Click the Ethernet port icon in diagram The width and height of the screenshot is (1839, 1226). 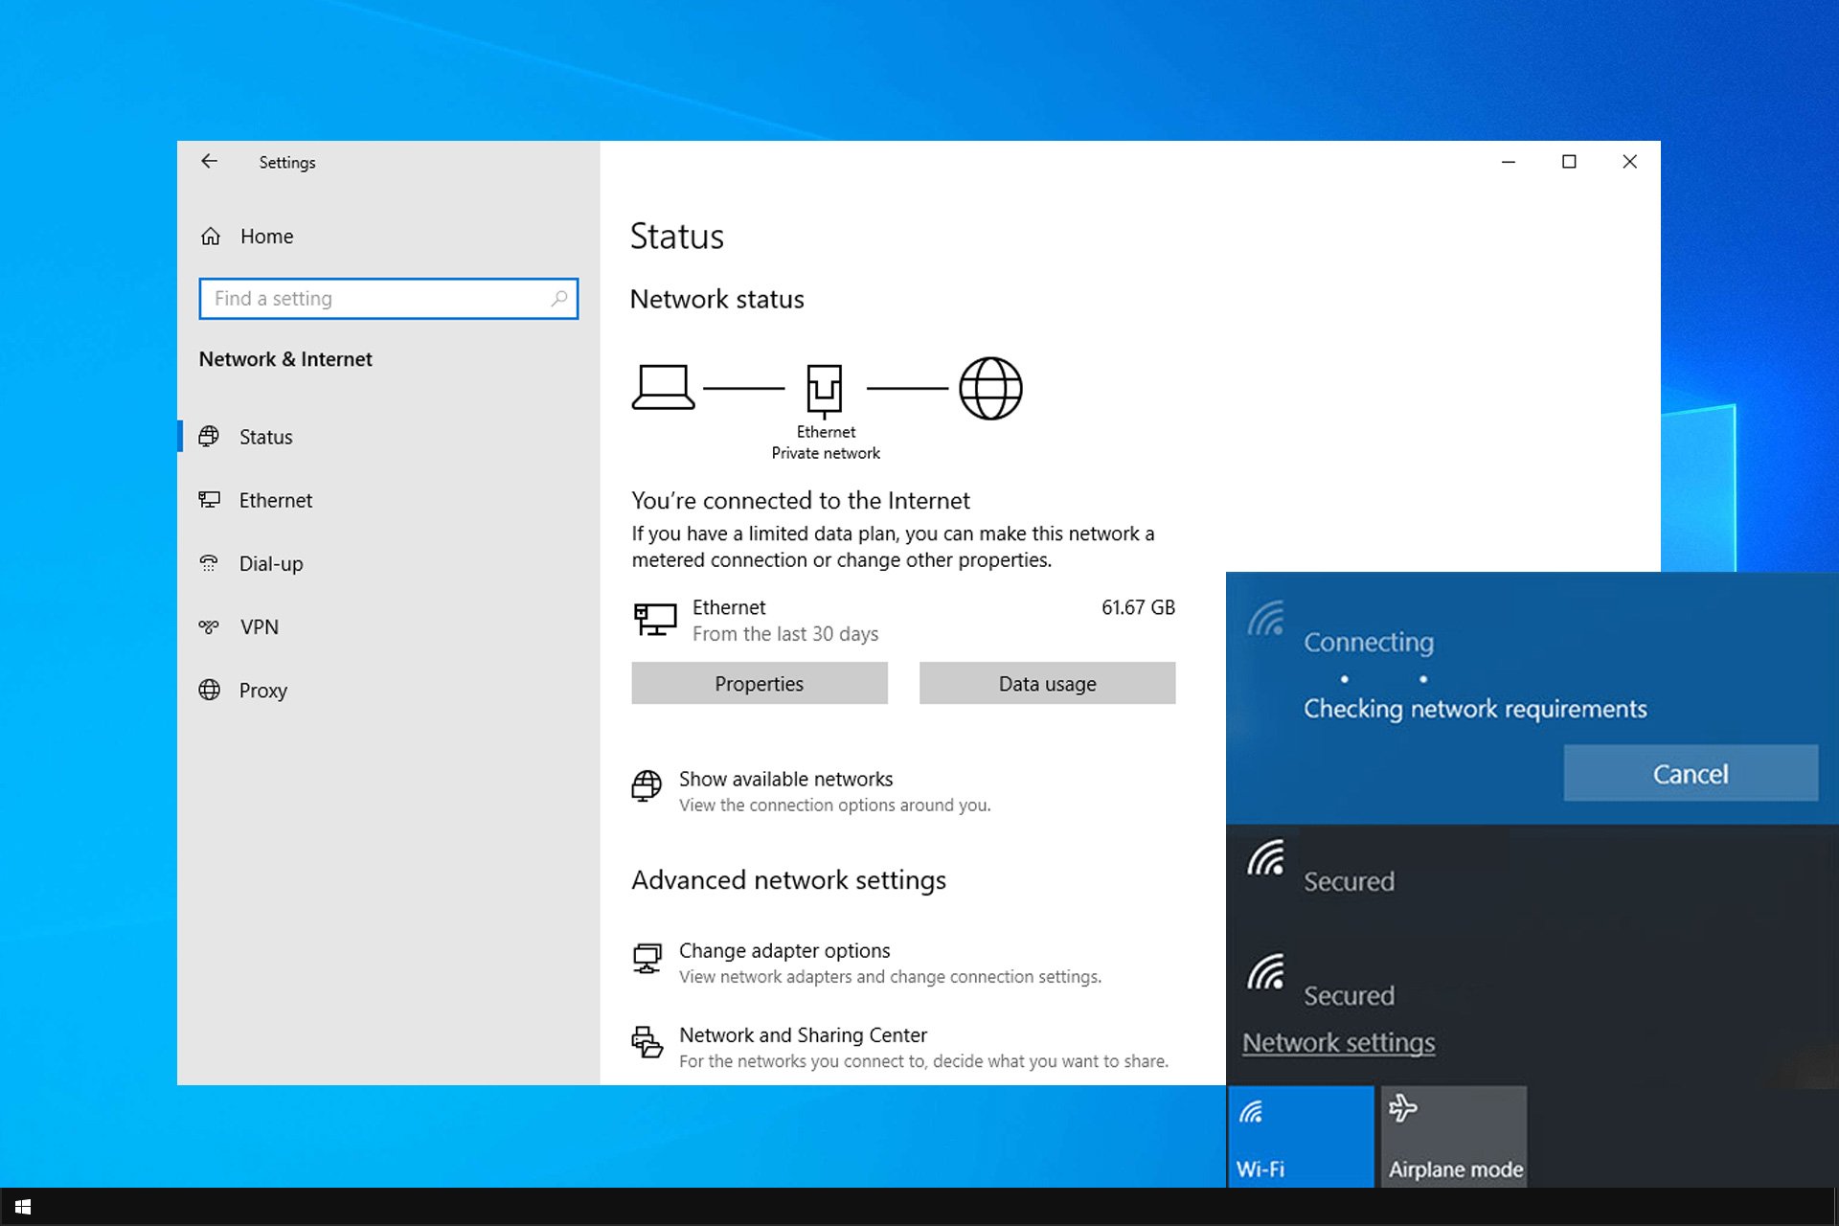[x=824, y=390]
